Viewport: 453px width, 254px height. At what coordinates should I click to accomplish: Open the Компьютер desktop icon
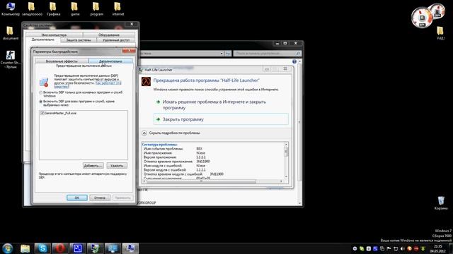11,8
